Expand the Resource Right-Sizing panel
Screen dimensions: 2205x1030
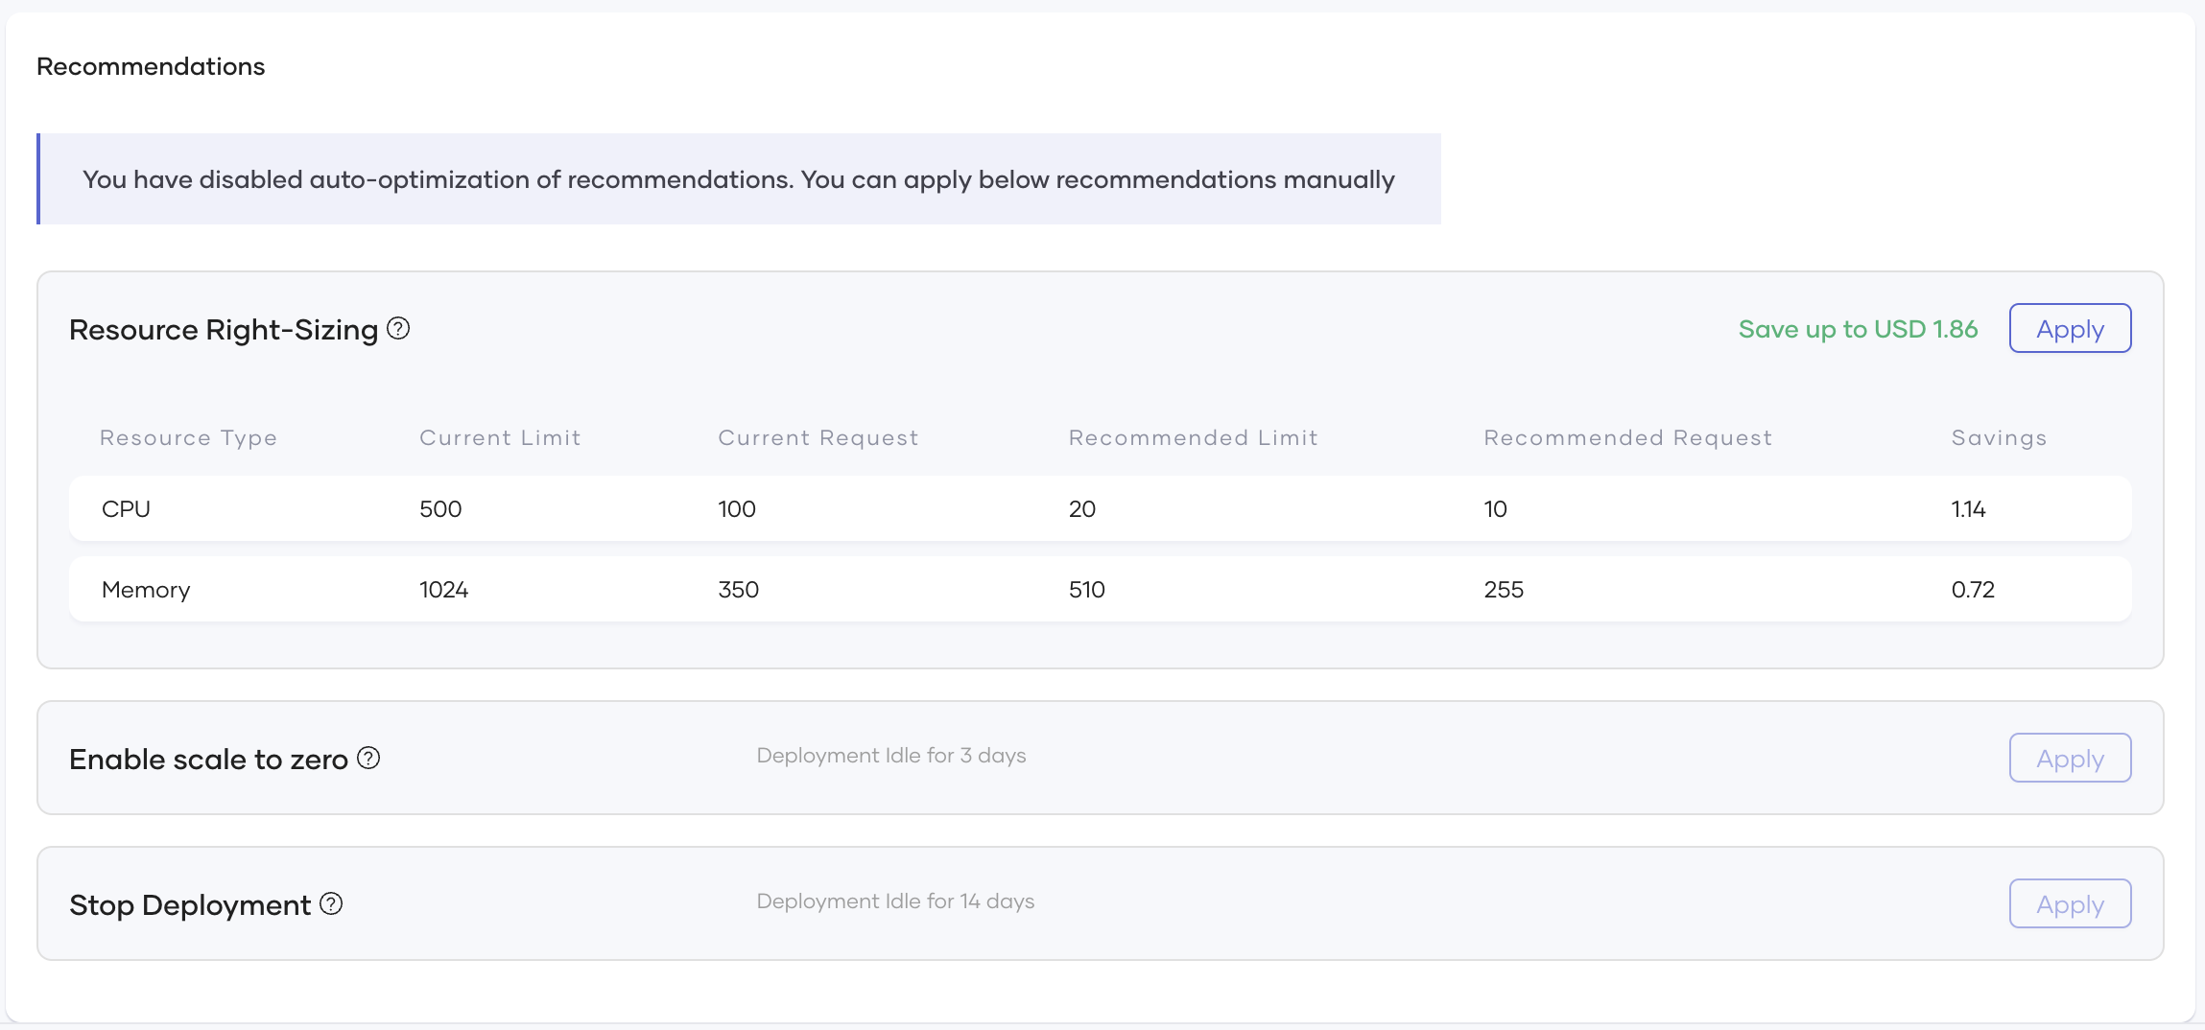pyautogui.click(x=223, y=328)
